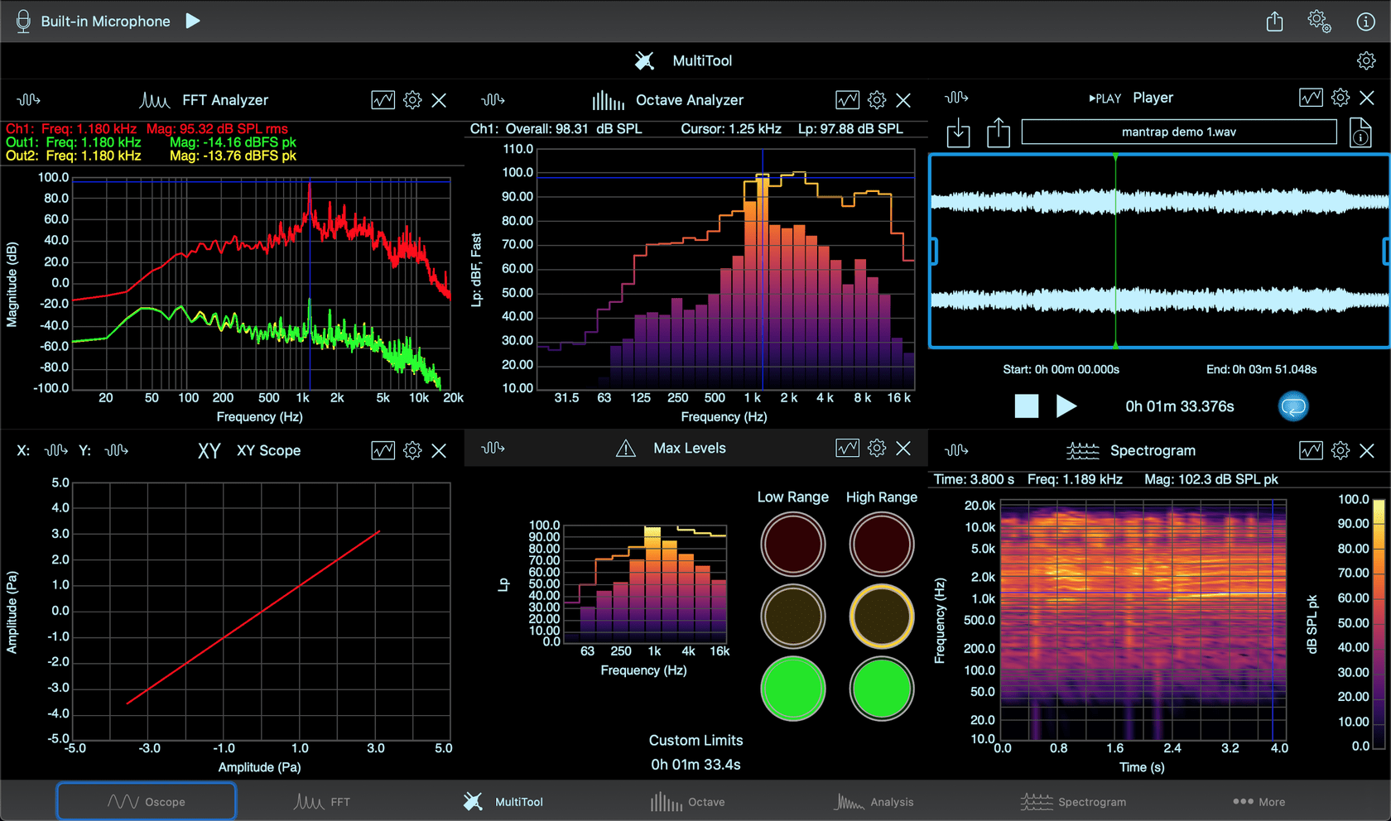Start Built-in Microphone input capture

193,21
